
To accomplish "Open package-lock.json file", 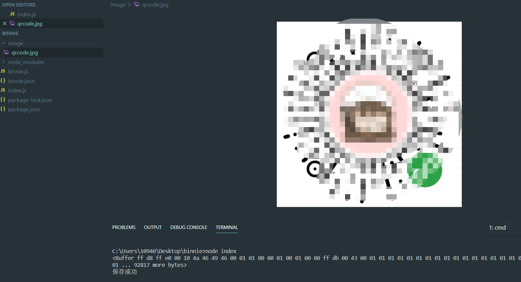I will 52,100.
